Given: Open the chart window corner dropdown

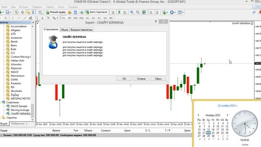Looking at the screenshot, I should (x=38, y=23).
